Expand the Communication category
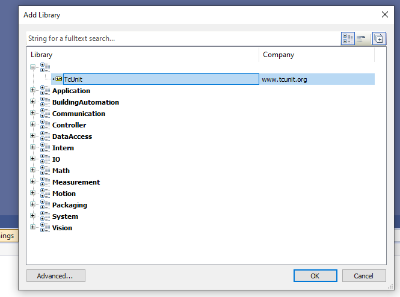 (x=32, y=113)
